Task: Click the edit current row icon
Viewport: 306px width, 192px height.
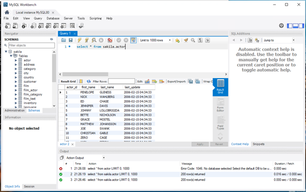Action: (x=147, y=81)
